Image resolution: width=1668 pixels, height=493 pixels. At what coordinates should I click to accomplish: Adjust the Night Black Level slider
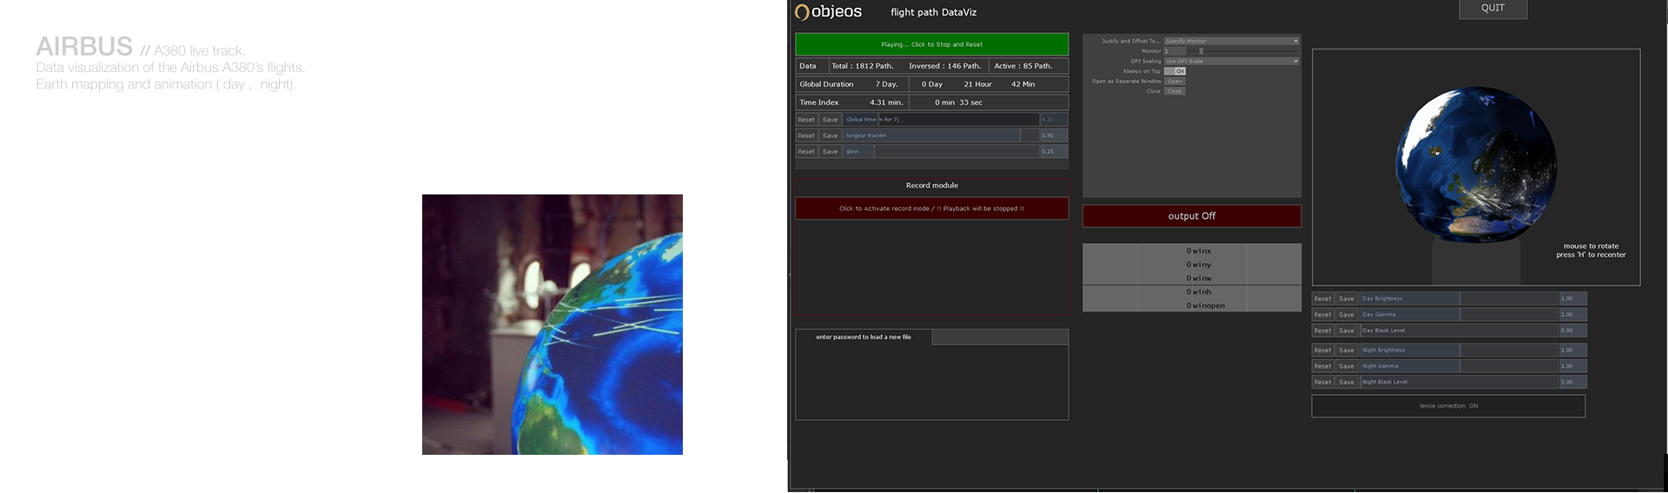[x=1459, y=382]
